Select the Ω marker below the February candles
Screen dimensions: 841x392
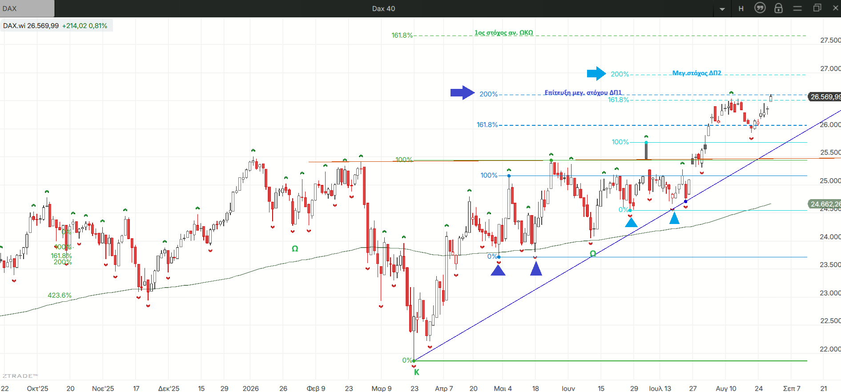[295, 249]
